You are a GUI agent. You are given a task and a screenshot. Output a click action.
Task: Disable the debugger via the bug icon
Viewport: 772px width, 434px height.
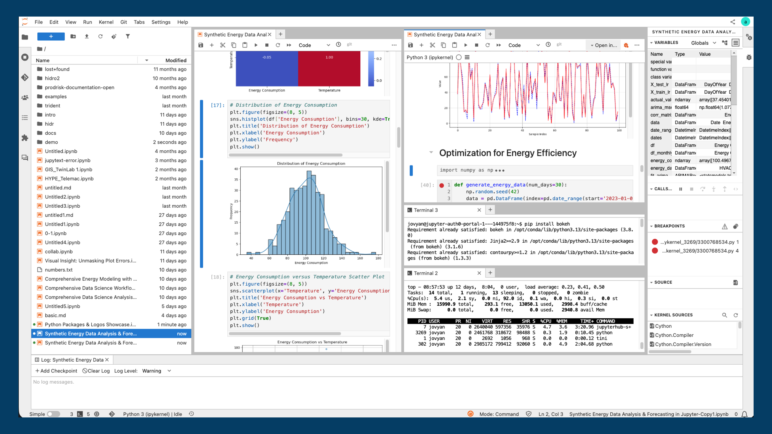pyautogui.click(x=626, y=45)
